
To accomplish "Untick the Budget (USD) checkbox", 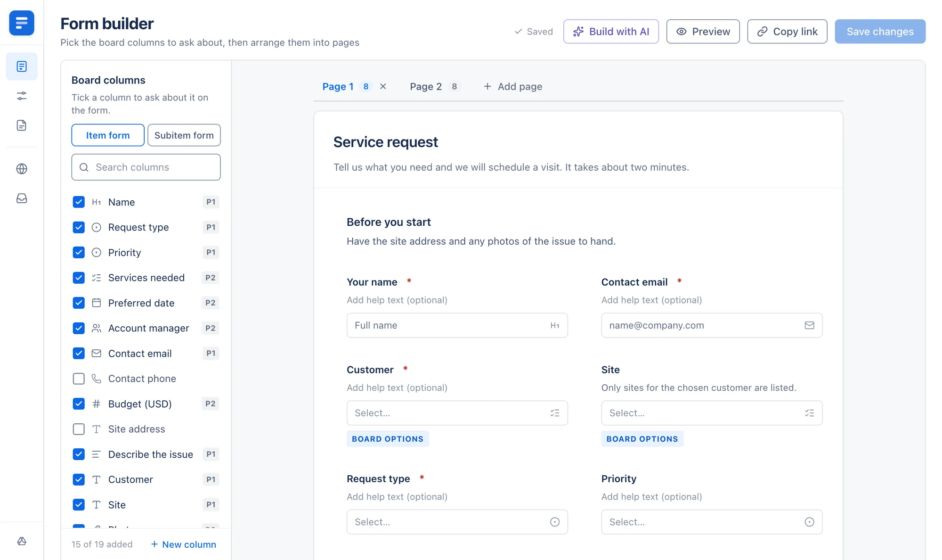I will (x=79, y=404).
